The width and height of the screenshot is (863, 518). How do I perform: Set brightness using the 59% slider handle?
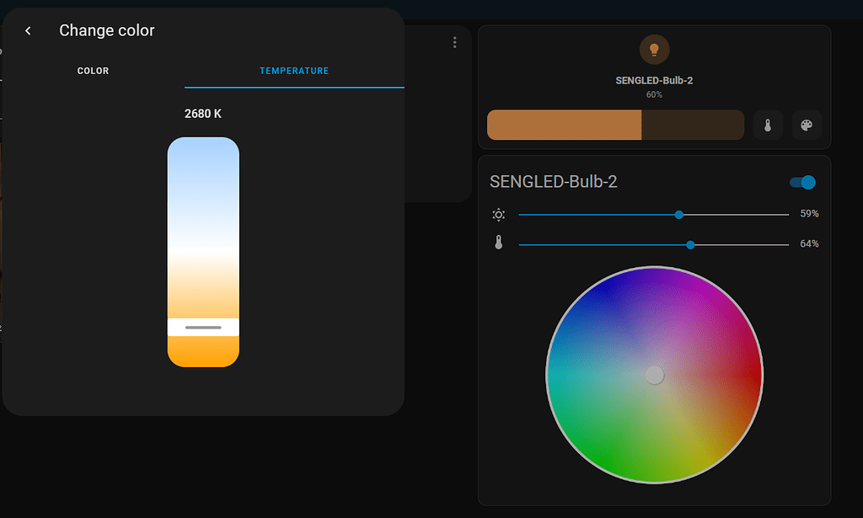tap(678, 214)
